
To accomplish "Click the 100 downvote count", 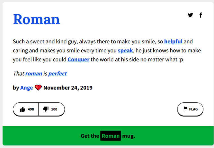I will pos(54,109).
